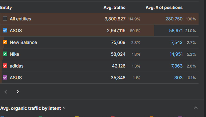Open adidas positions link 7,363
206x117 pixels.
pyautogui.click(x=177, y=66)
